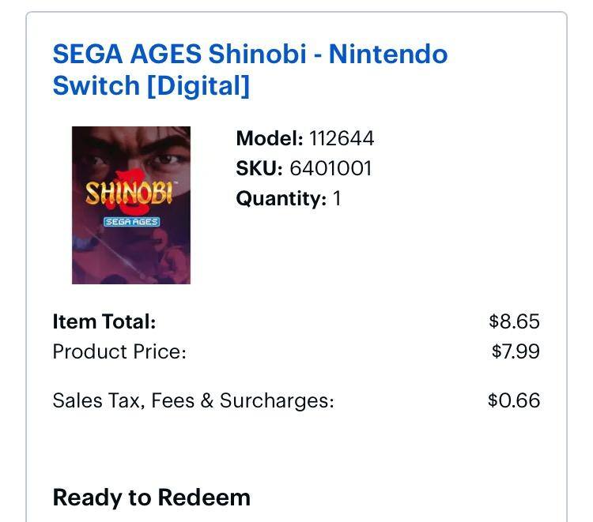The width and height of the screenshot is (593, 522).
Task: Select the $8.65 item total amount
Action: pyautogui.click(x=514, y=321)
